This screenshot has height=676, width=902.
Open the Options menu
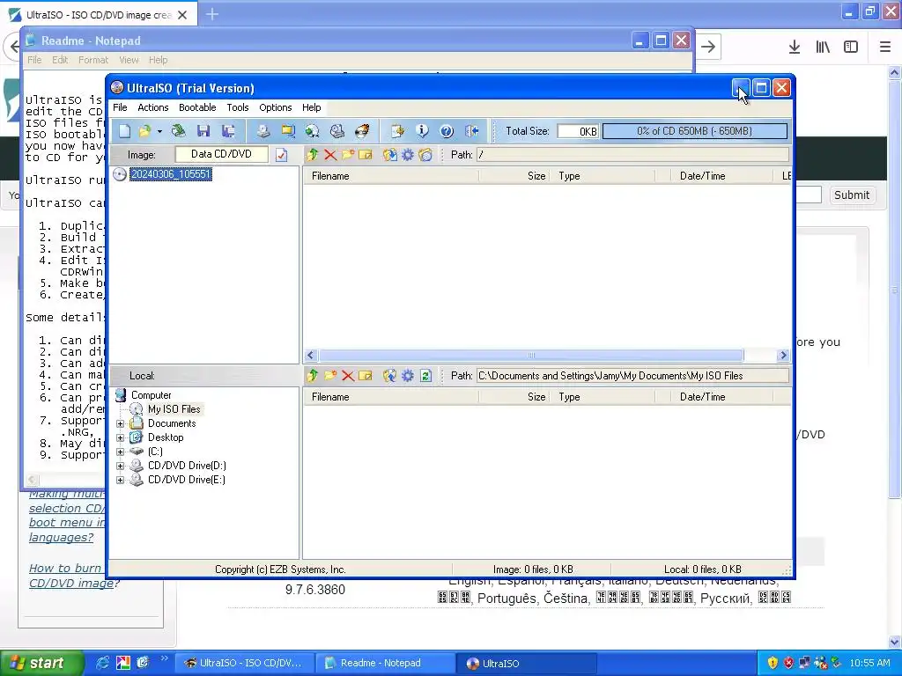276,107
